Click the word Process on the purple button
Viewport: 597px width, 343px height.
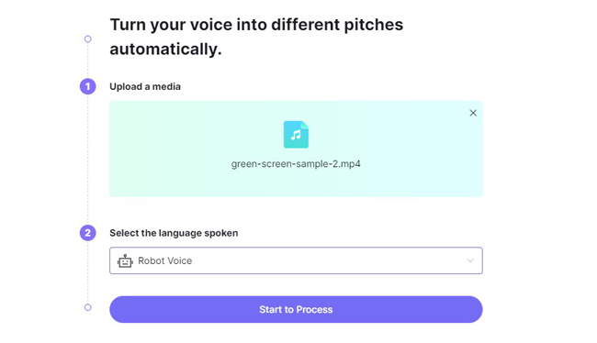pos(314,310)
